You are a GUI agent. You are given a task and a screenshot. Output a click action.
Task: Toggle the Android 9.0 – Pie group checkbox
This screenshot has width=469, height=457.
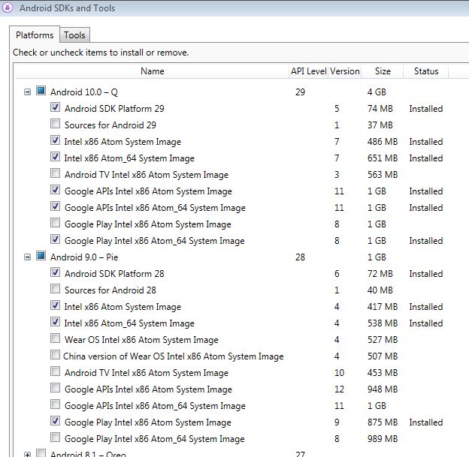[41, 256]
